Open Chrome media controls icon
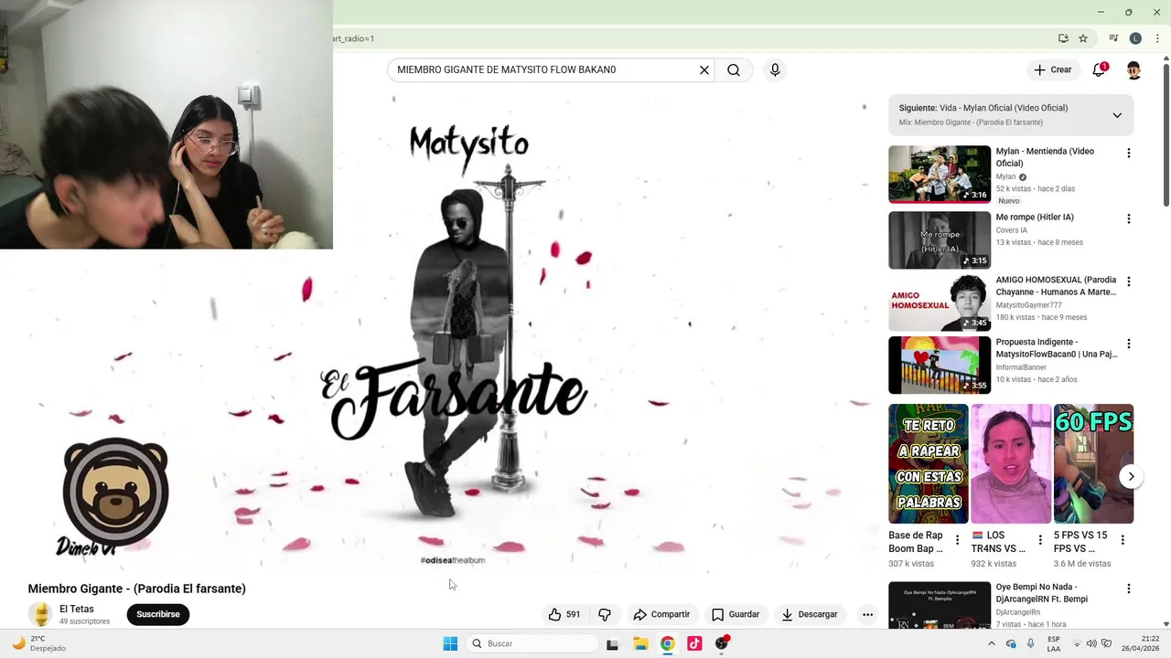 pyautogui.click(x=1113, y=38)
